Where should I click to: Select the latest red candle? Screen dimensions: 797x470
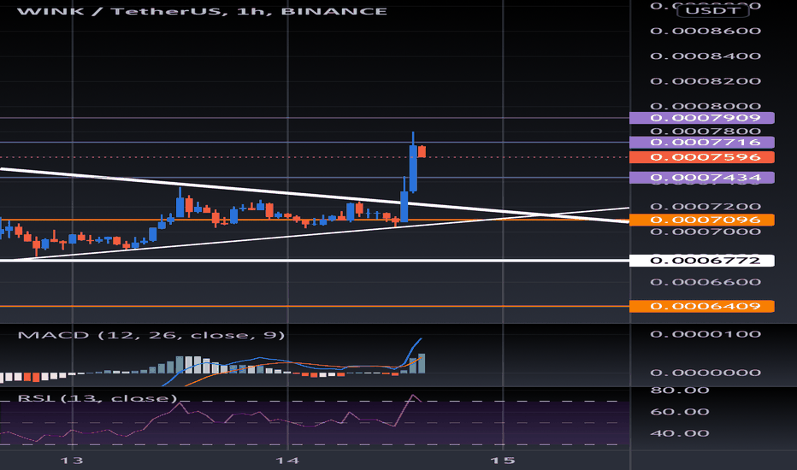pos(422,151)
